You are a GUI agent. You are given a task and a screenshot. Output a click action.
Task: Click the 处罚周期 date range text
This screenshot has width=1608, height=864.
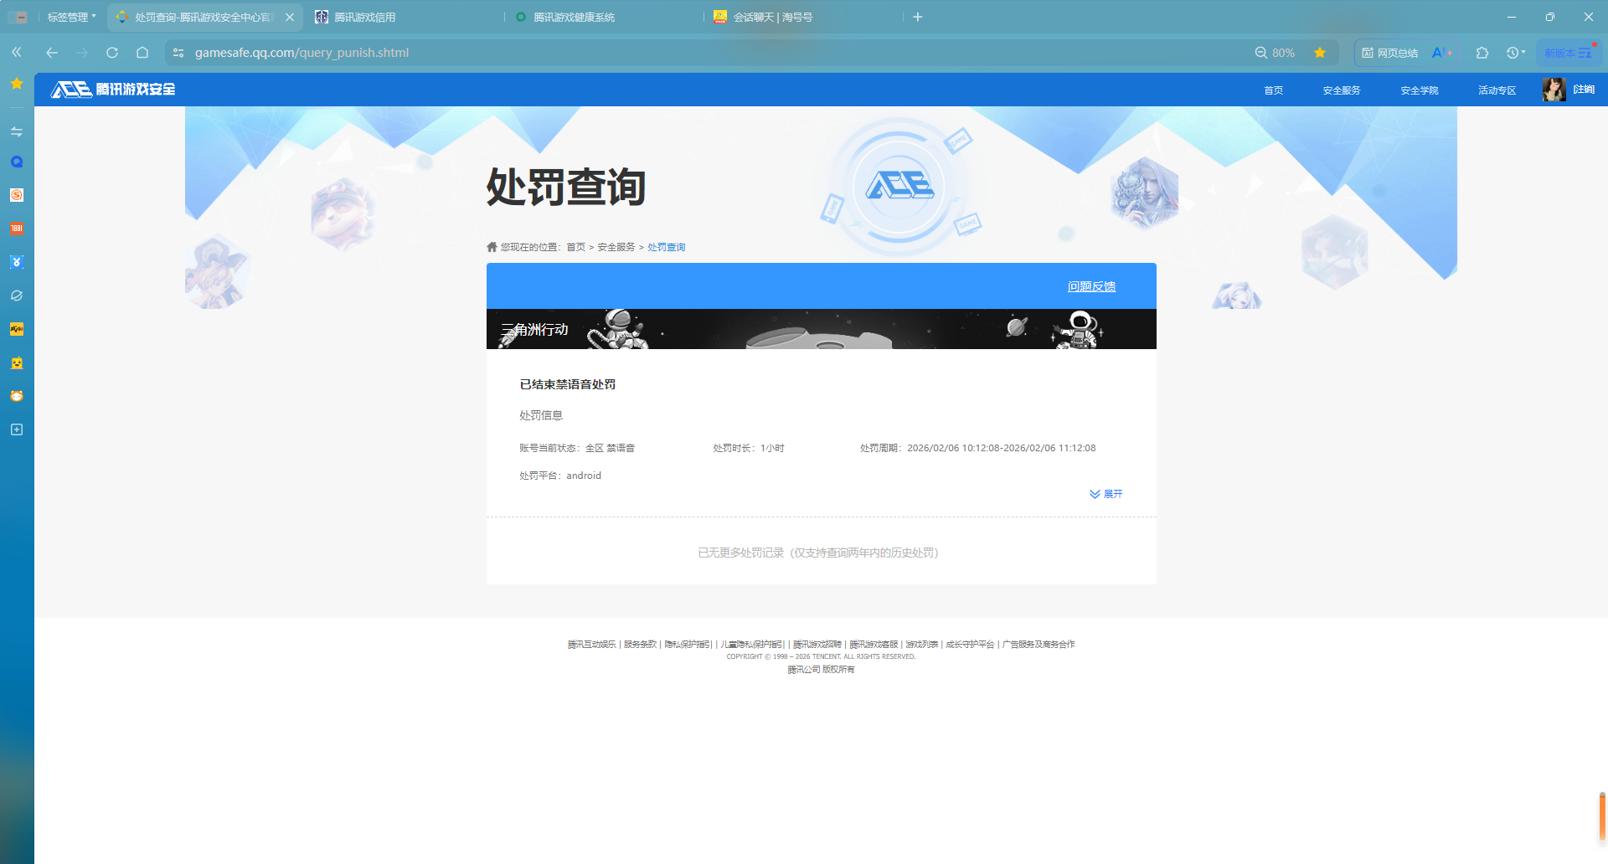tap(978, 448)
